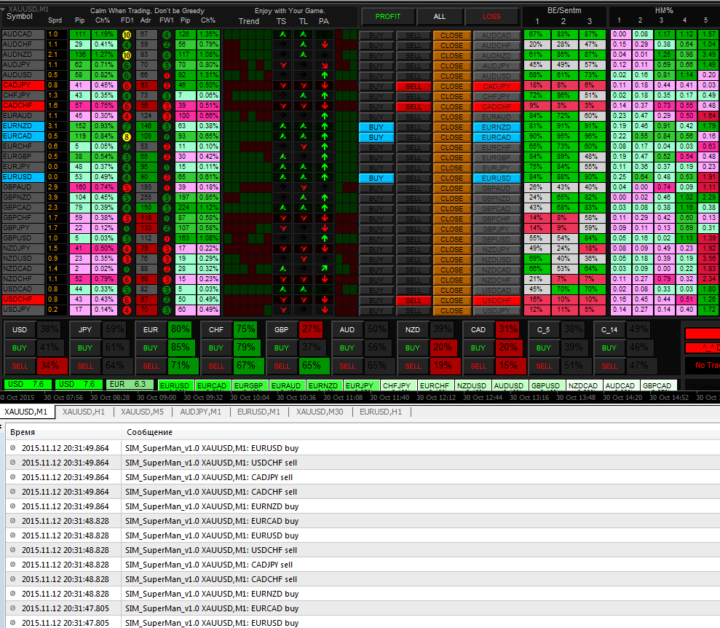Click the GBPCAD tag in bottom strip
The height and width of the screenshot is (628, 720).
click(x=657, y=386)
